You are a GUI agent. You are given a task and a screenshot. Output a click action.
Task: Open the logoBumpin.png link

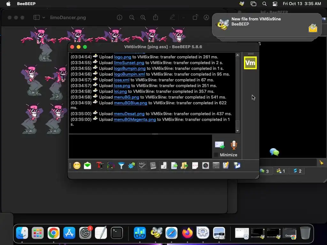pos(130,68)
